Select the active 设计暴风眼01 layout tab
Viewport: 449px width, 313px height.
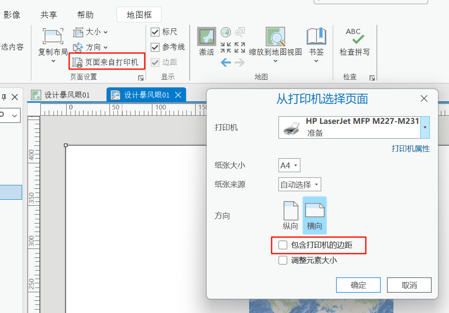tap(146, 95)
